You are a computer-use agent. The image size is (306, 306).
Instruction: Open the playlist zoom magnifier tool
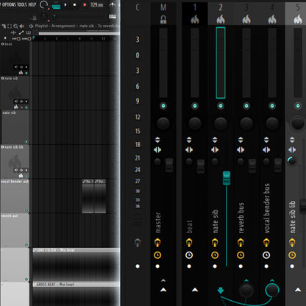(x=15, y=26)
